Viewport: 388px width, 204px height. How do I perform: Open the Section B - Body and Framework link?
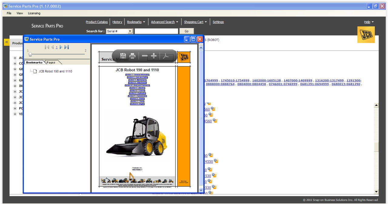[137, 85]
